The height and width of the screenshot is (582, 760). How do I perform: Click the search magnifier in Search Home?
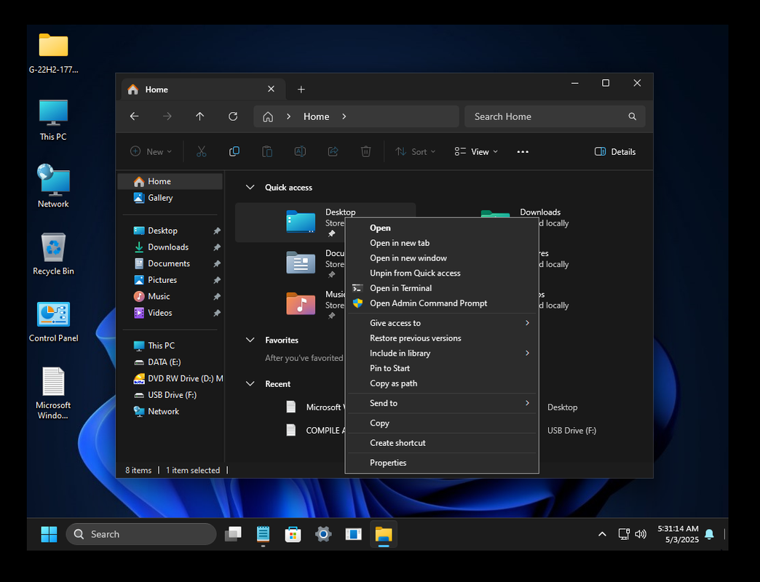[x=632, y=116]
